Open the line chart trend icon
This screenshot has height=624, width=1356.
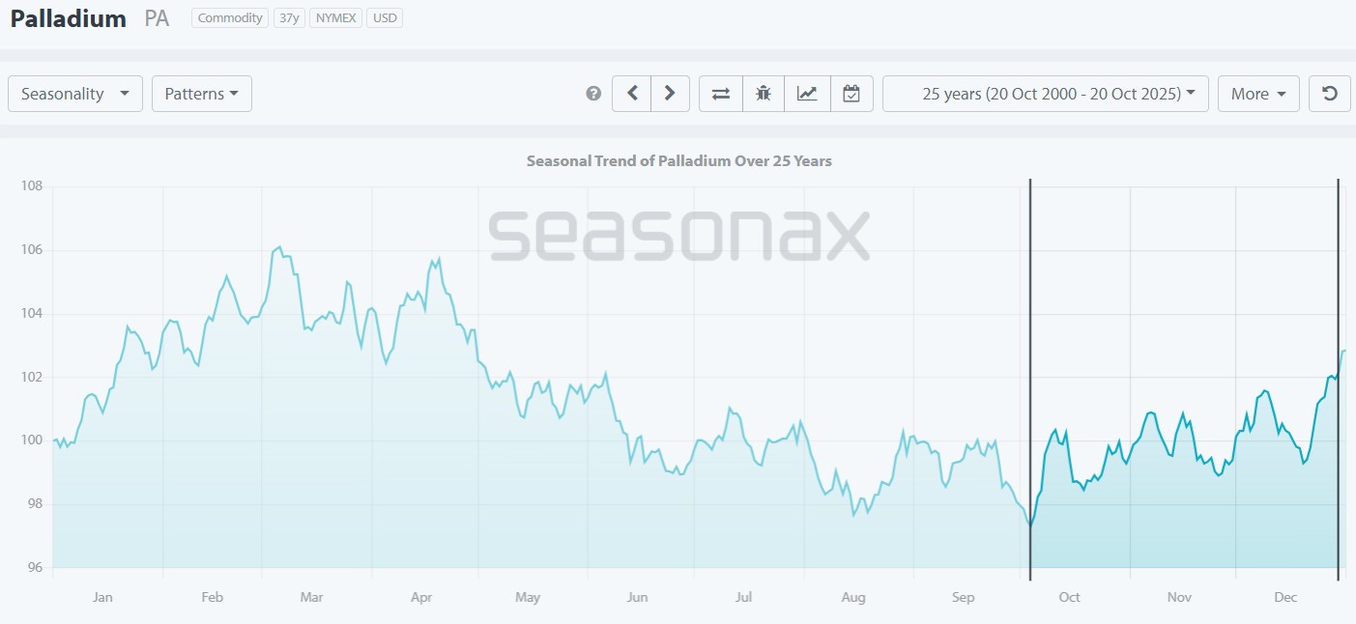point(807,94)
